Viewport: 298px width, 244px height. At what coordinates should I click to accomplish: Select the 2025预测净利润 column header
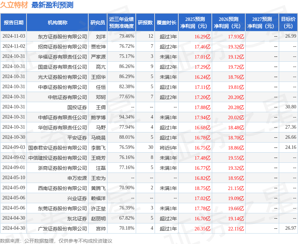tap(195, 22)
